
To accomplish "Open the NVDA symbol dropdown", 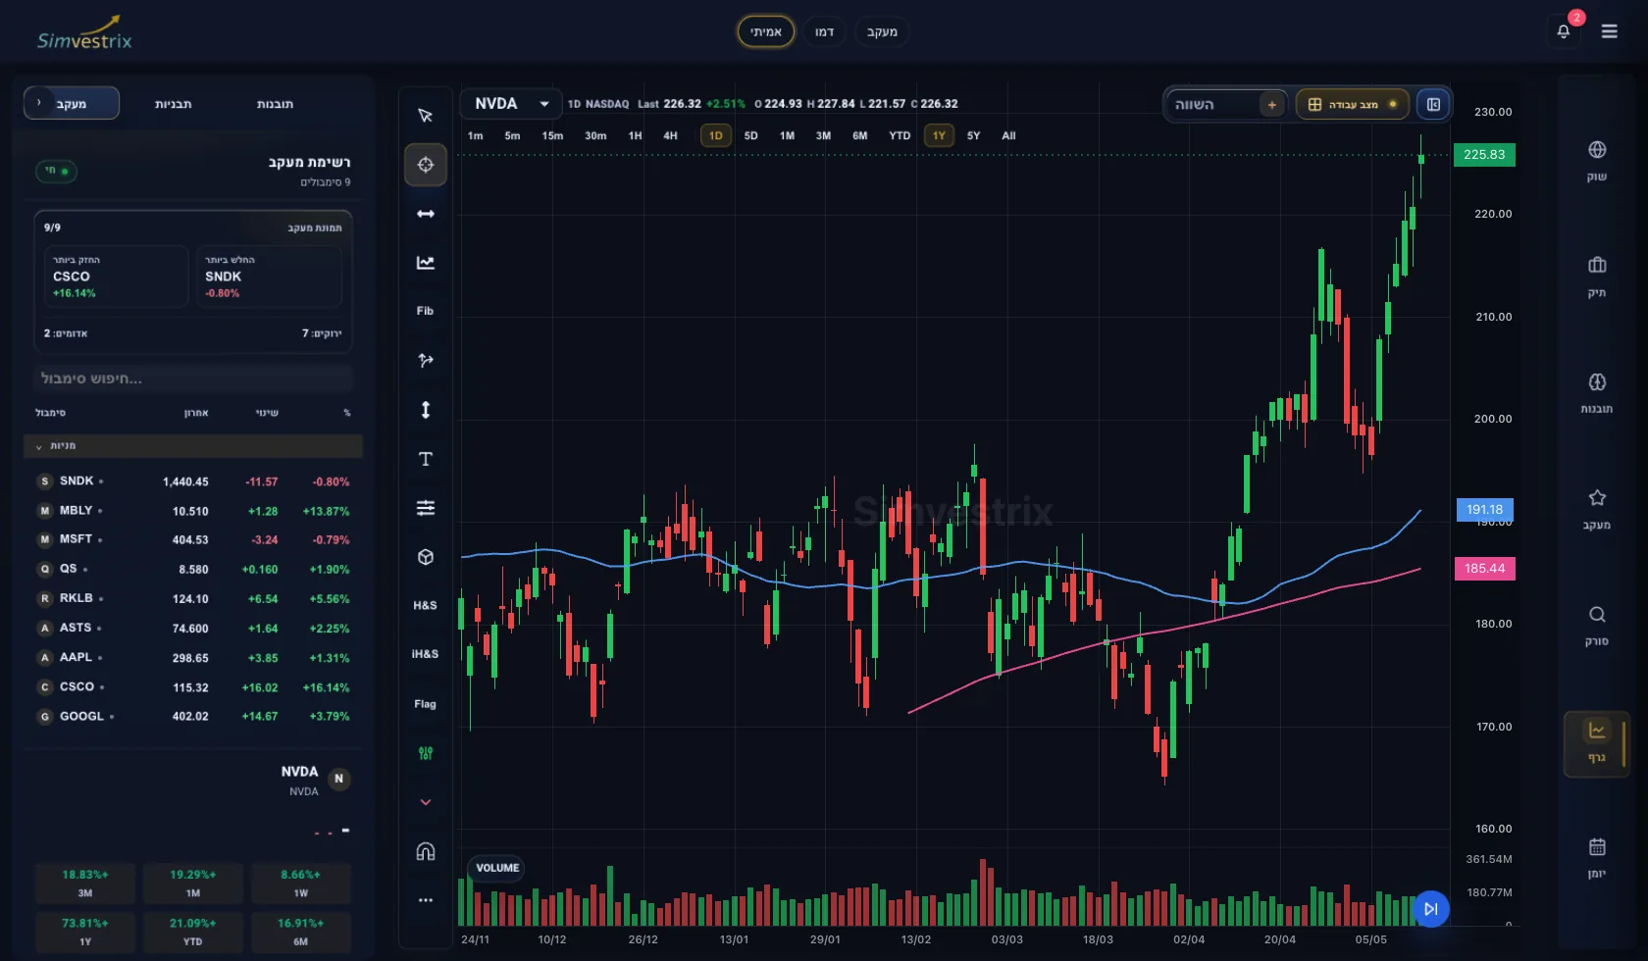I will click(x=511, y=103).
